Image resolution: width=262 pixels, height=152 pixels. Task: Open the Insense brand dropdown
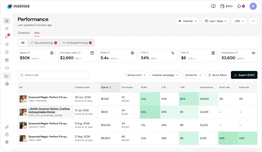pyautogui.click(x=187, y=21)
